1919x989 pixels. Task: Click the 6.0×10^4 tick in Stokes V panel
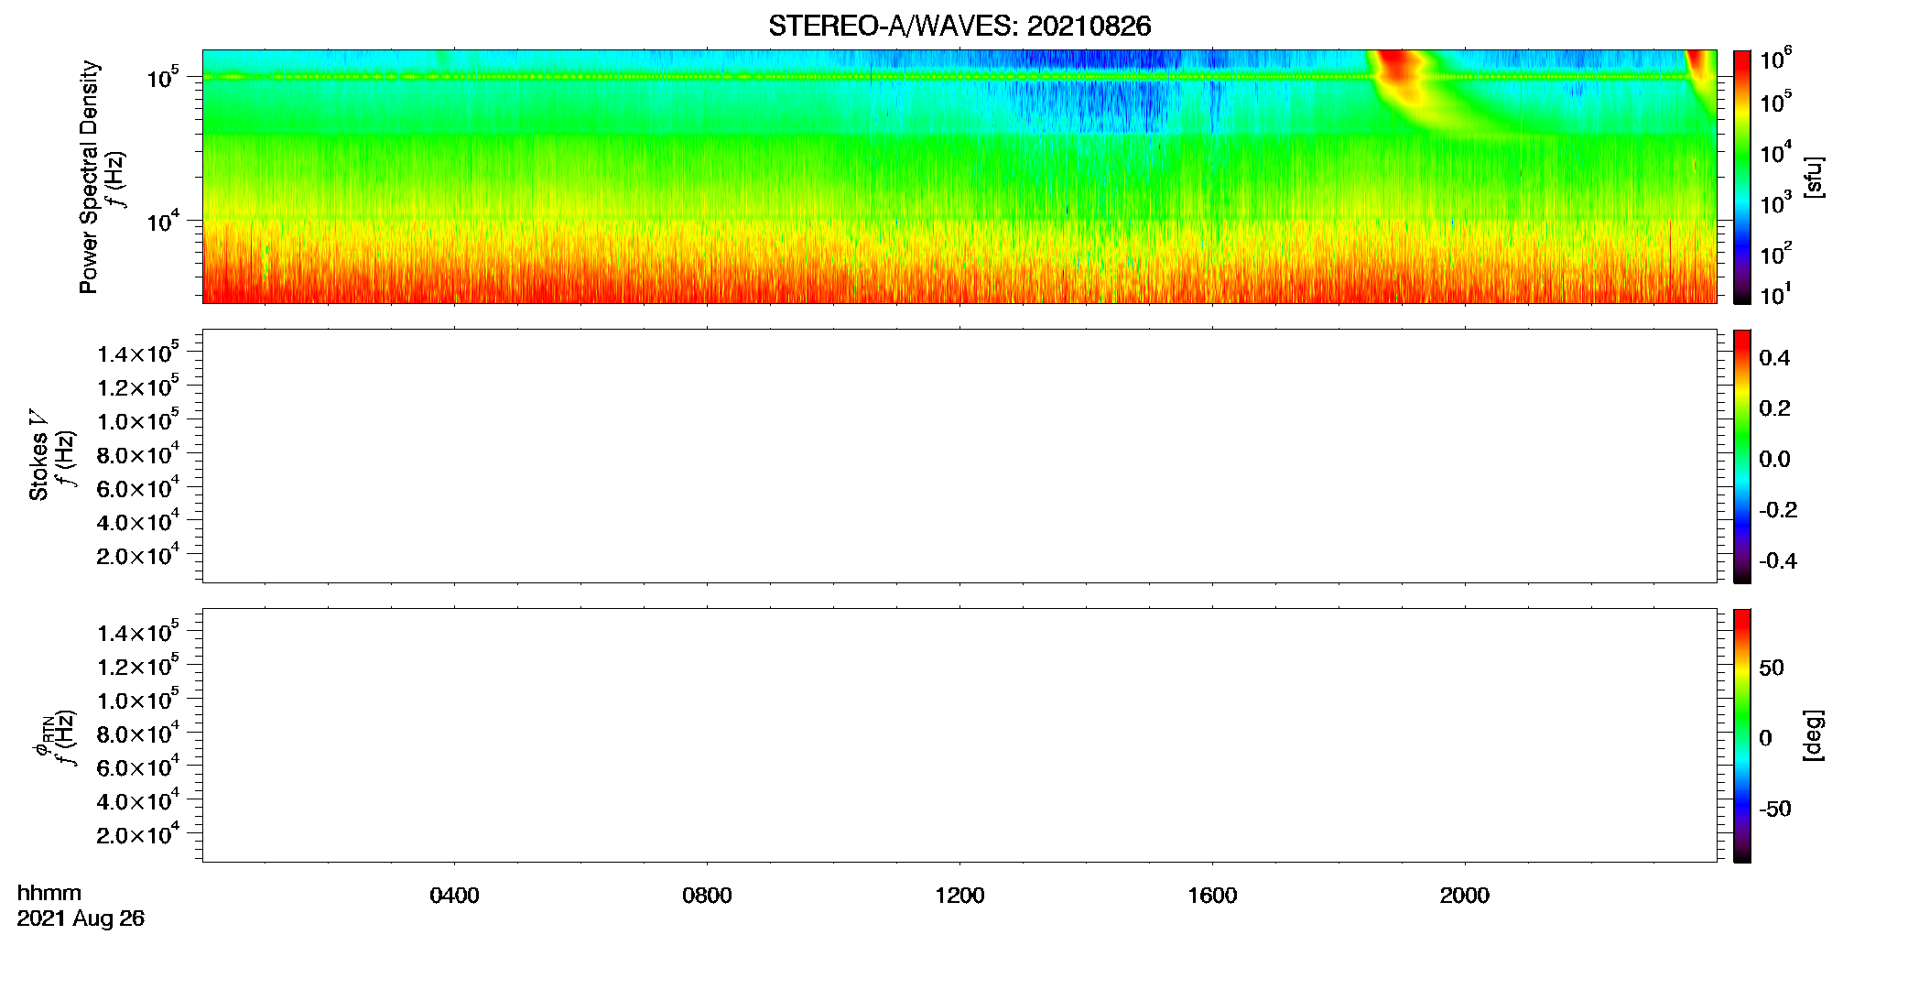(137, 488)
